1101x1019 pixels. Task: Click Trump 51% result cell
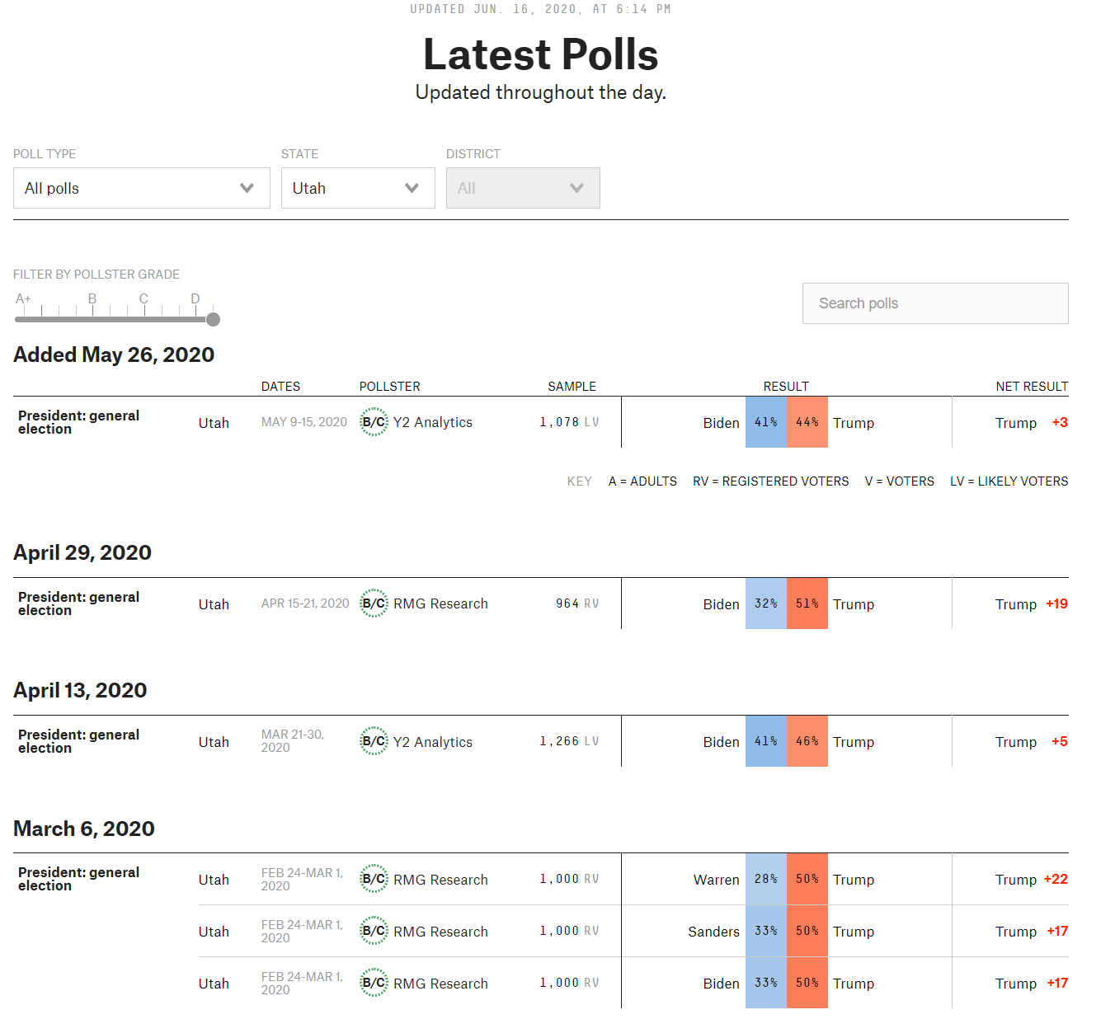[x=807, y=603]
